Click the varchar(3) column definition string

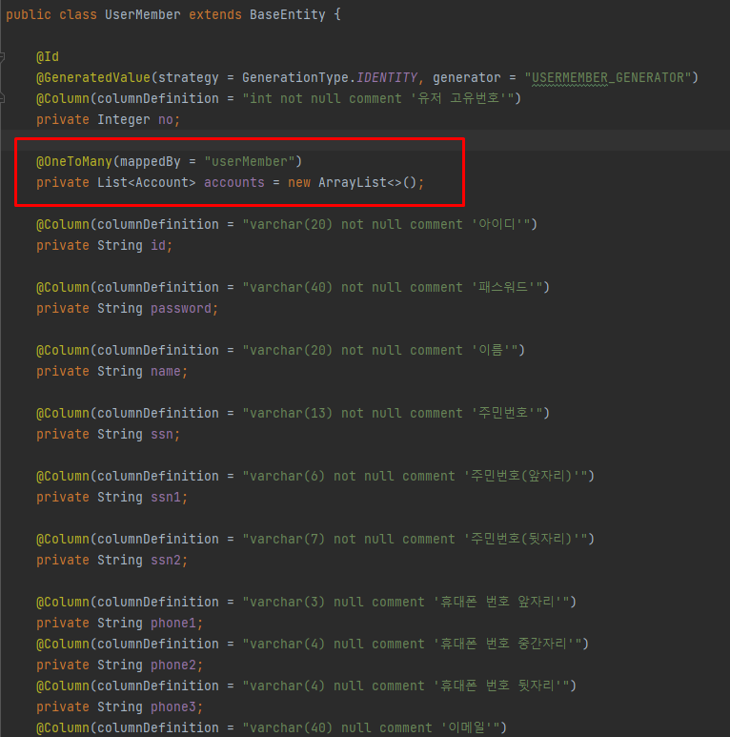[406, 603]
